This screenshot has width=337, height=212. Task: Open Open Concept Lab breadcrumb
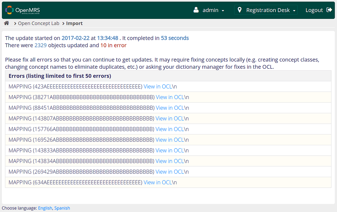pos(38,23)
